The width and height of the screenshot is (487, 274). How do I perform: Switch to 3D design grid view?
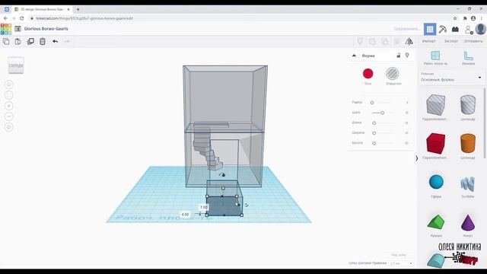point(430,29)
